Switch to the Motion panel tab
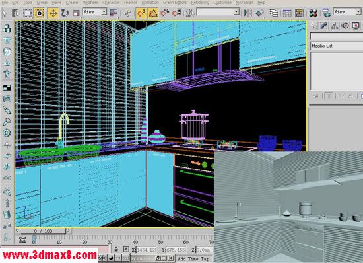The image size is (363, 263). tap(345, 26)
